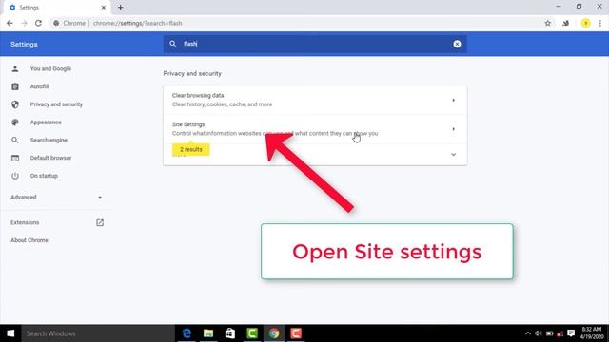The width and height of the screenshot is (609, 342).
Task: Click the On startup power icon
Action: 15,176
